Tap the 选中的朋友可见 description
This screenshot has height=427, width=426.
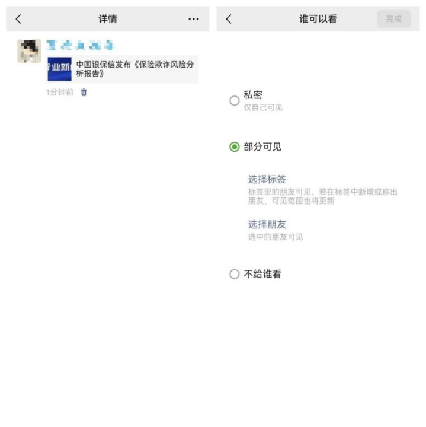click(276, 237)
